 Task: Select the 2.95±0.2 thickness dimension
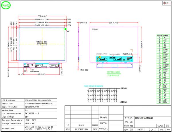pyautogui.click(x=83, y=23)
